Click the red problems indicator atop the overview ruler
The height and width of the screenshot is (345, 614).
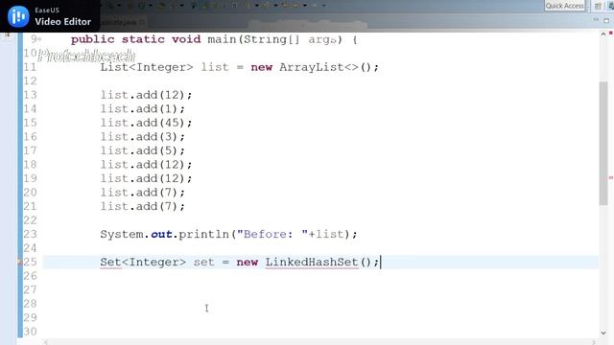(610, 34)
